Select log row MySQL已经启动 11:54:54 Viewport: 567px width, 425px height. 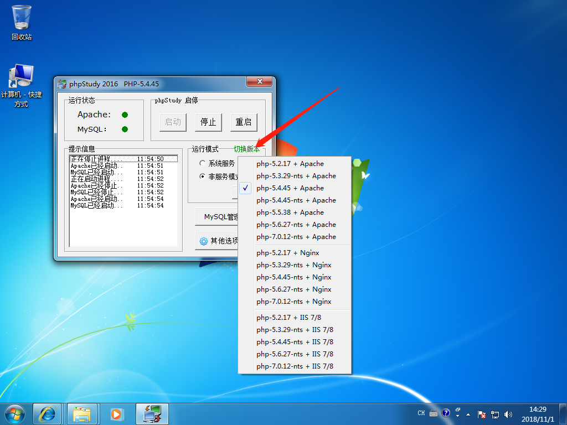pos(123,206)
